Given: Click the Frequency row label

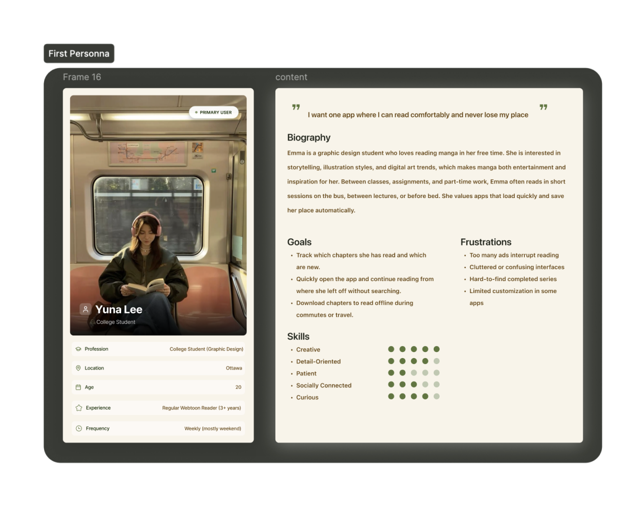Looking at the screenshot, I should click(98, 428).
